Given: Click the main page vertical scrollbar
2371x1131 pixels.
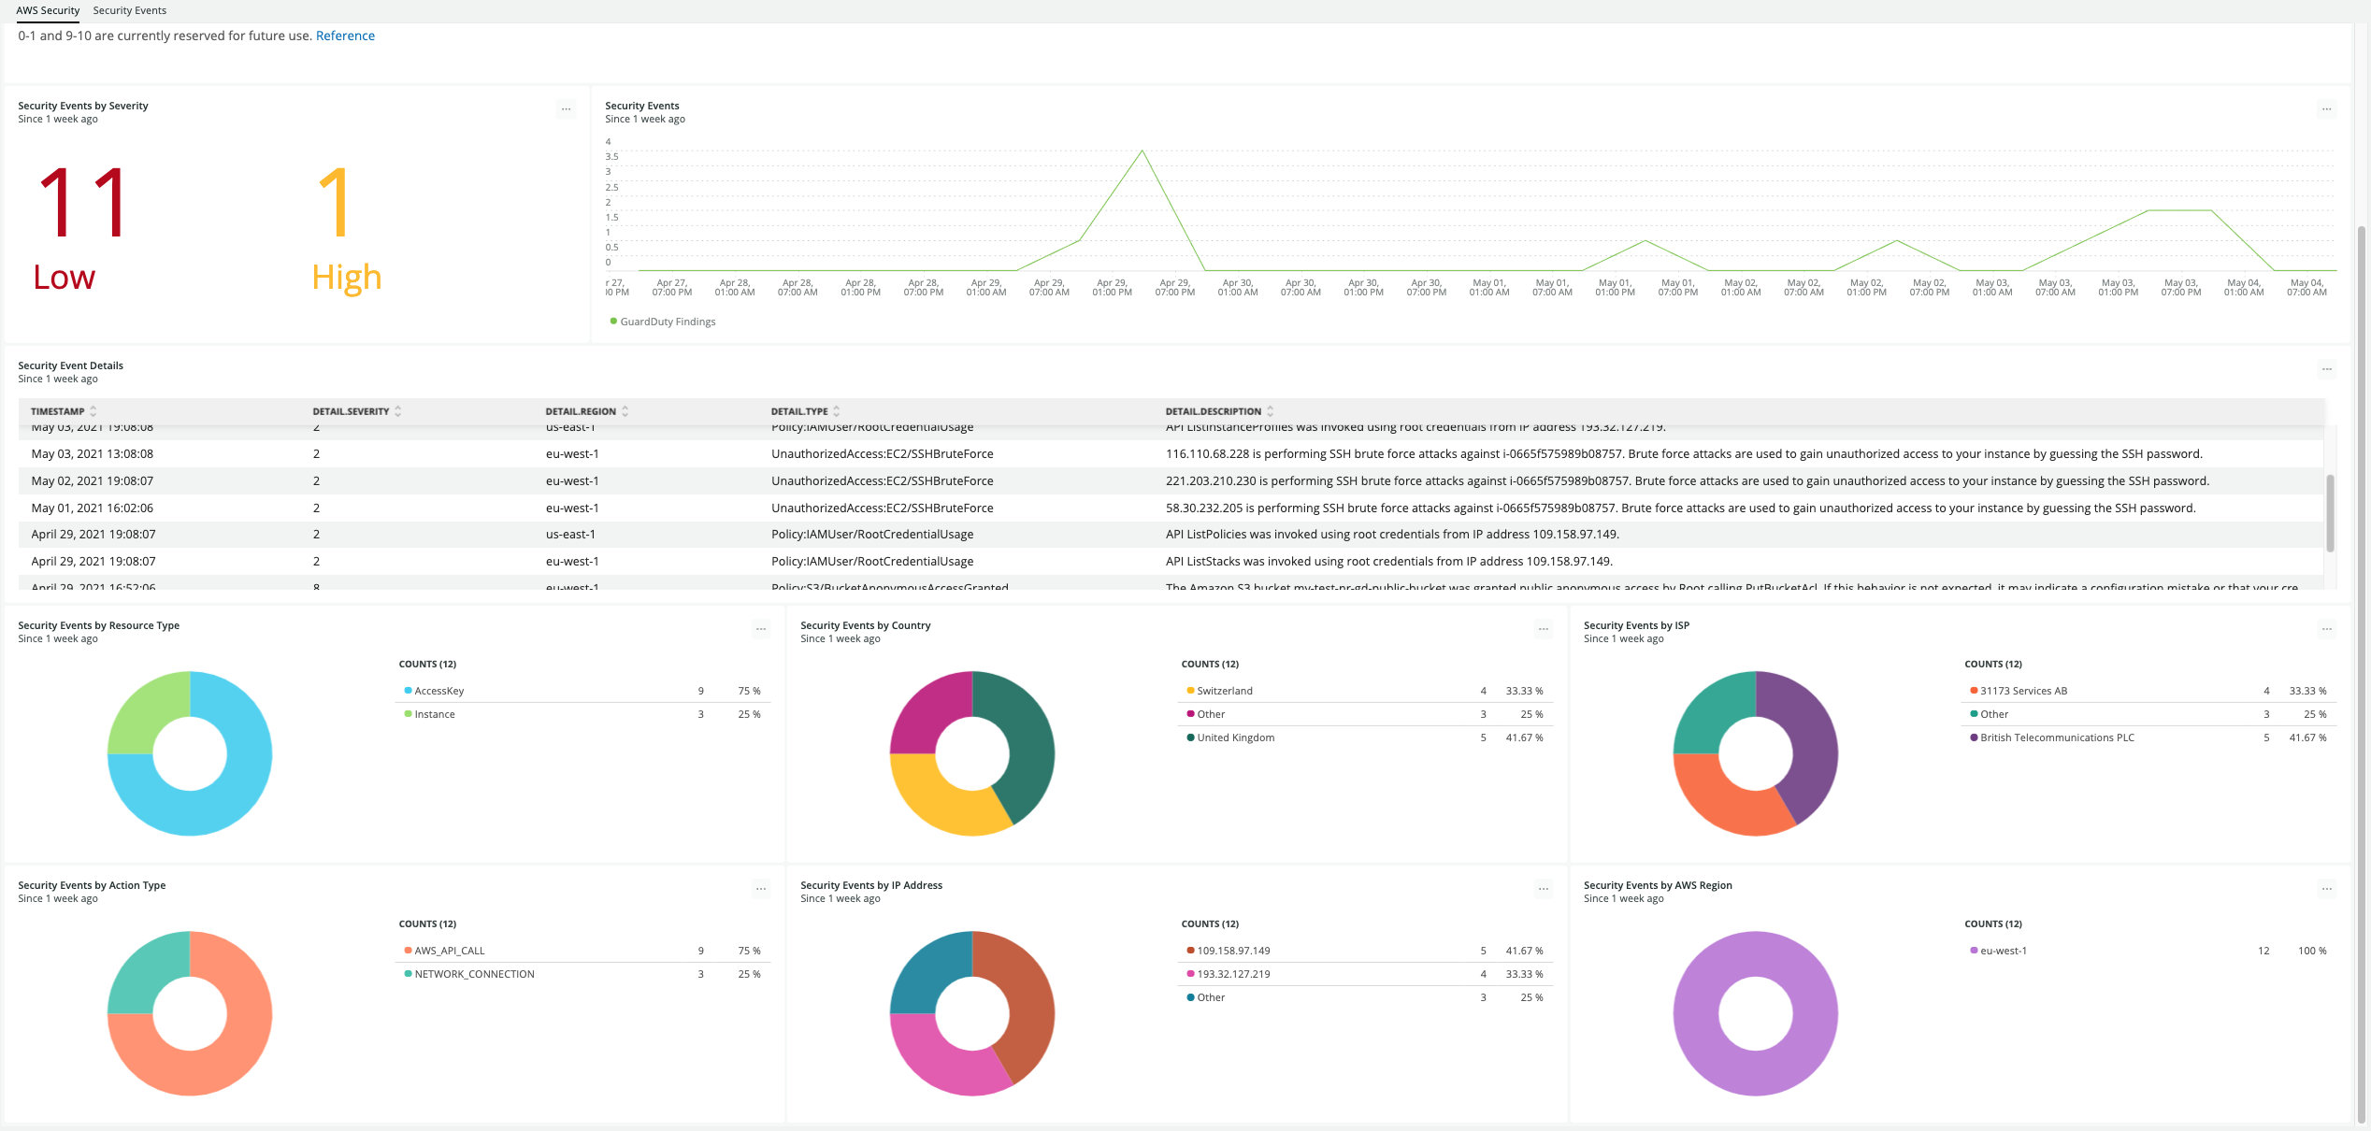Looking at the screenshot, I should (2362, 673).
